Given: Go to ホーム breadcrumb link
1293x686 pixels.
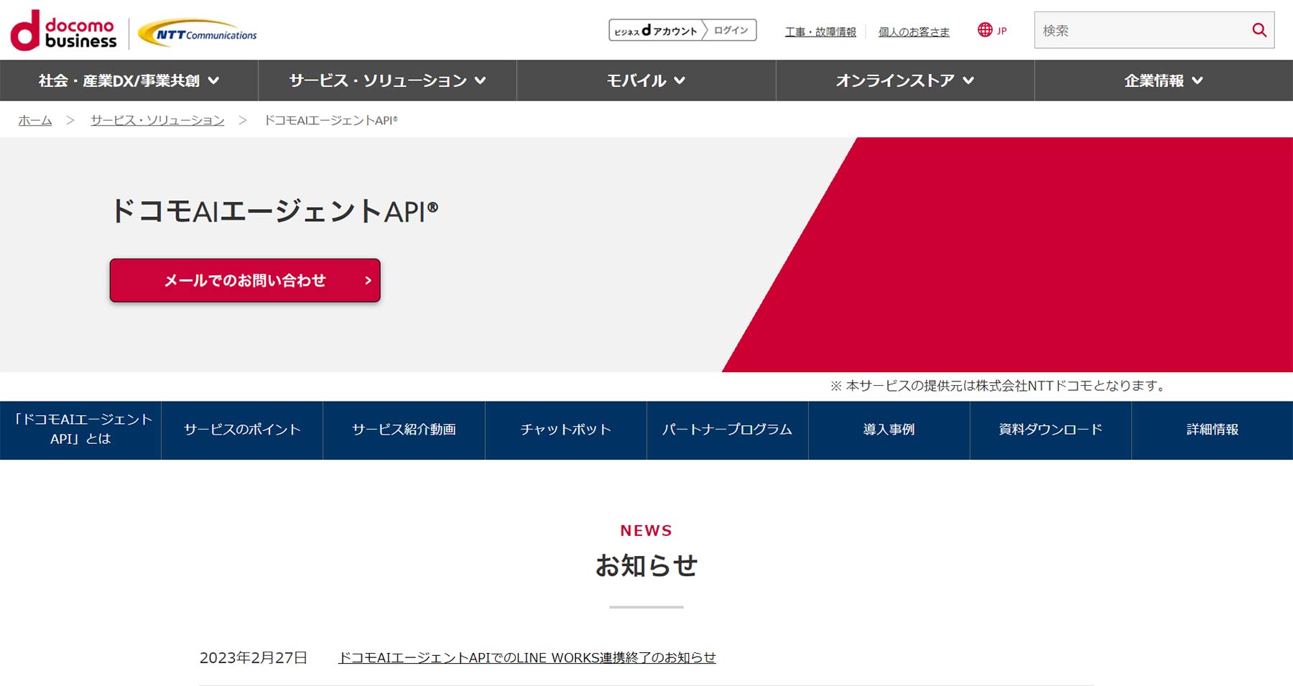Looking at the screenshot, I should (x=35, y=121).
